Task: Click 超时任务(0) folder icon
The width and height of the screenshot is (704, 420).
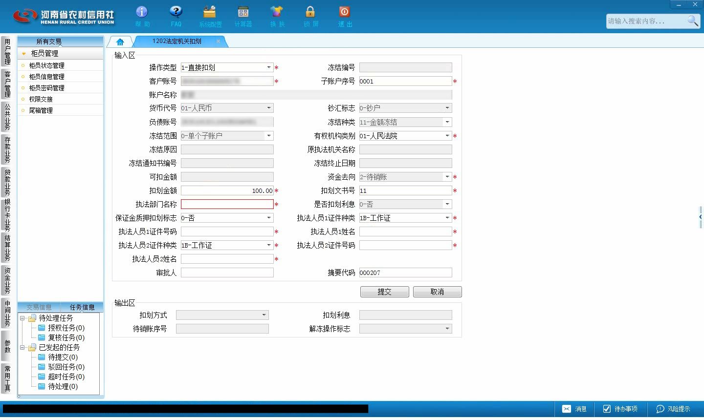Action: click(42, 377)
